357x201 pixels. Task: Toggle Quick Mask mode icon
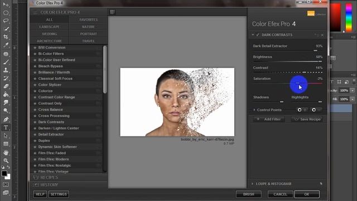click(x=6, y=184)
